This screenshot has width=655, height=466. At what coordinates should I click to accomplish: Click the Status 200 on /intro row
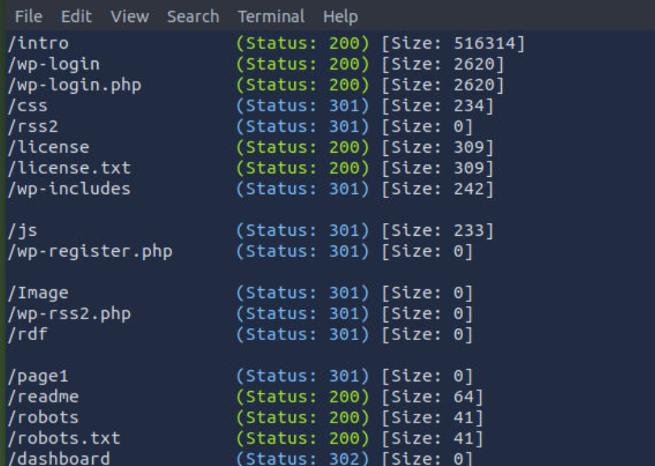tap(303, 44)
